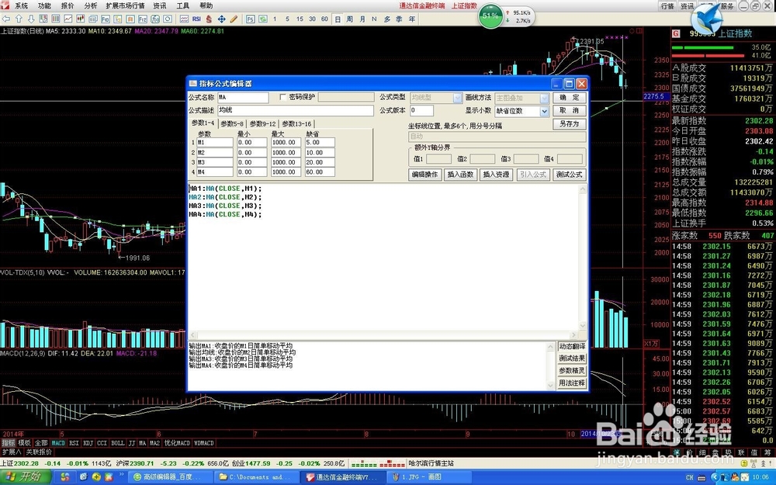Viewport: 776px width, 485px height.
Task: Open the 公式类型 dropdown
Action: [458, 98]
